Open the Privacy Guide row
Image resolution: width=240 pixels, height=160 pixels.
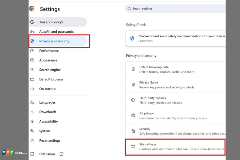(175, 85)
